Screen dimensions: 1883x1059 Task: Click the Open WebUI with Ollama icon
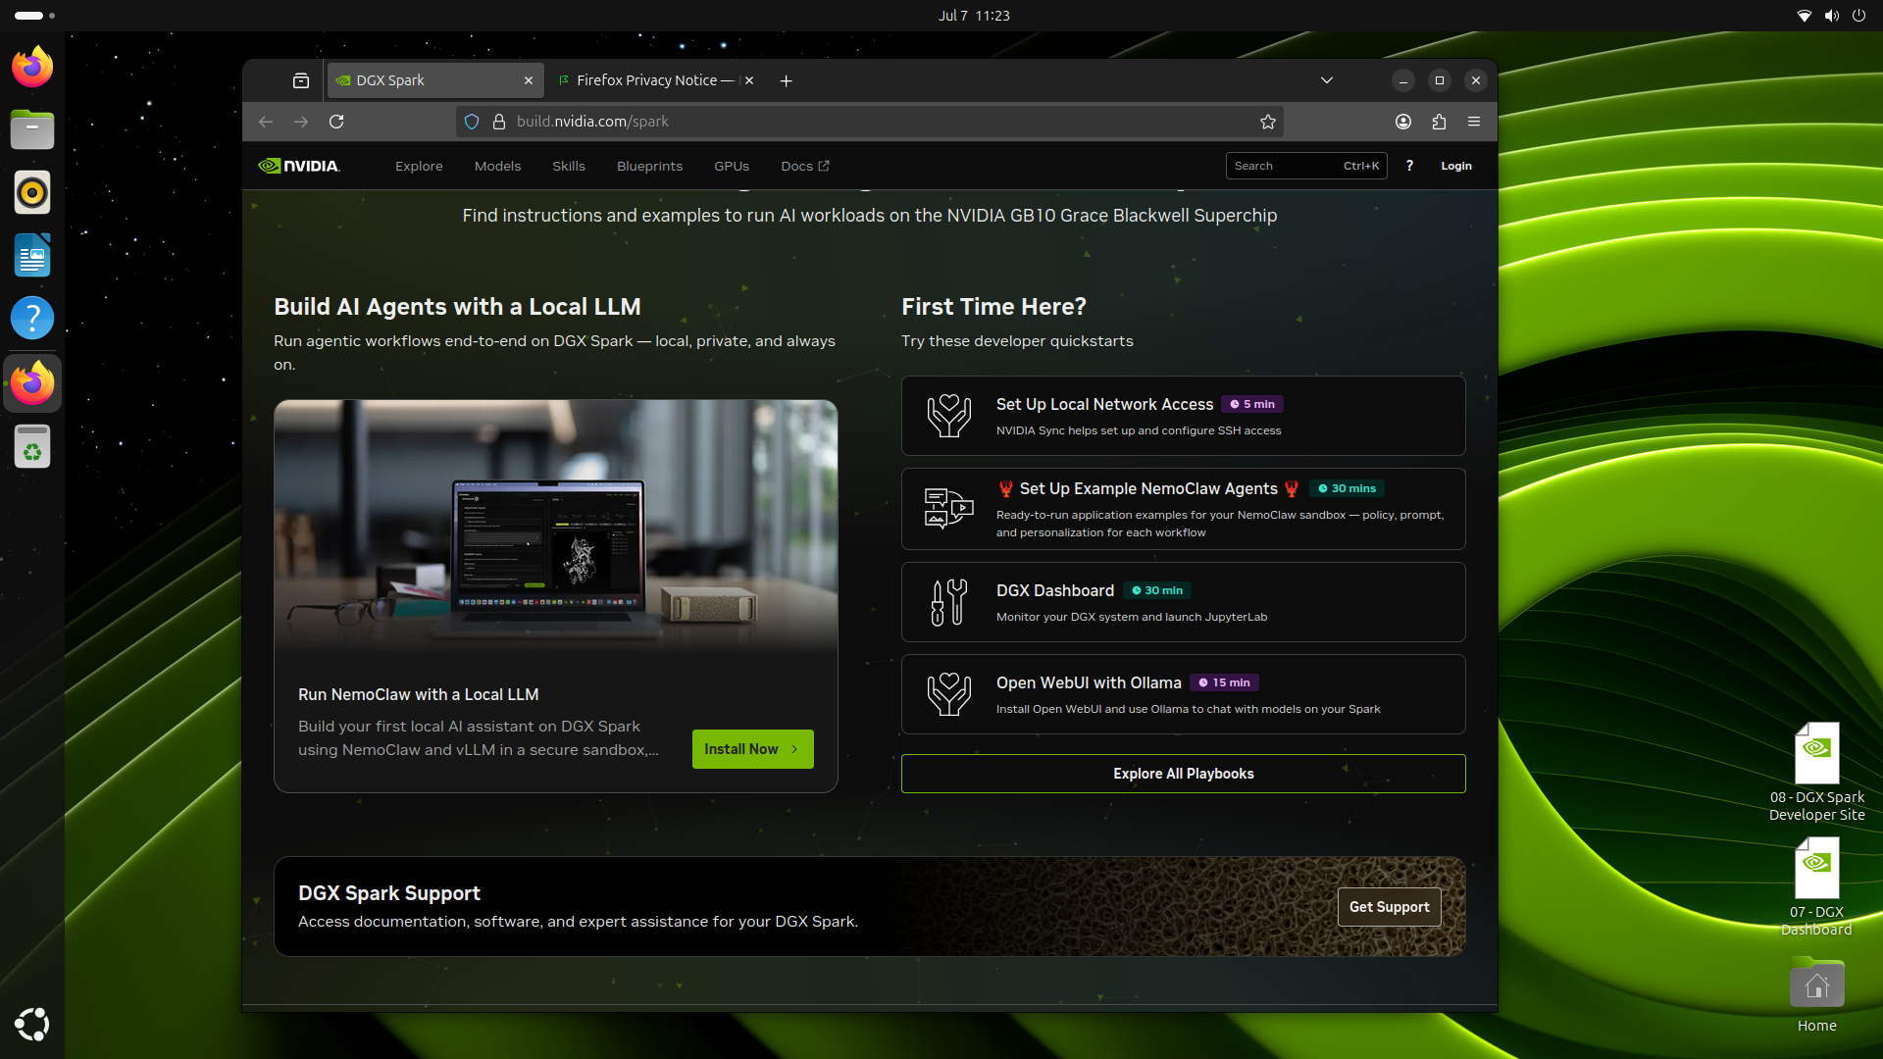click(x=948, y=694)
